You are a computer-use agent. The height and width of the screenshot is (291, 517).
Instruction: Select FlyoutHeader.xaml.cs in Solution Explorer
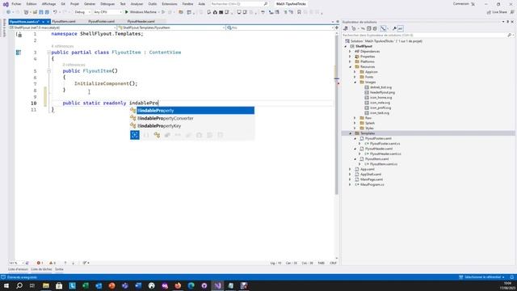385,154
